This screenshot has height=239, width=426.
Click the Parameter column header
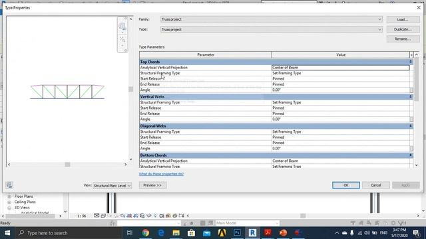pos(206,54)
